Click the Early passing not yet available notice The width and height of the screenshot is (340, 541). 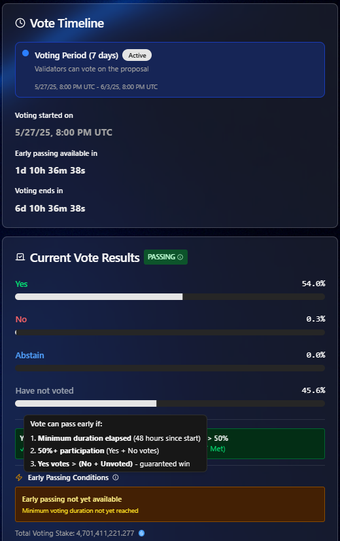click(170, 504)
